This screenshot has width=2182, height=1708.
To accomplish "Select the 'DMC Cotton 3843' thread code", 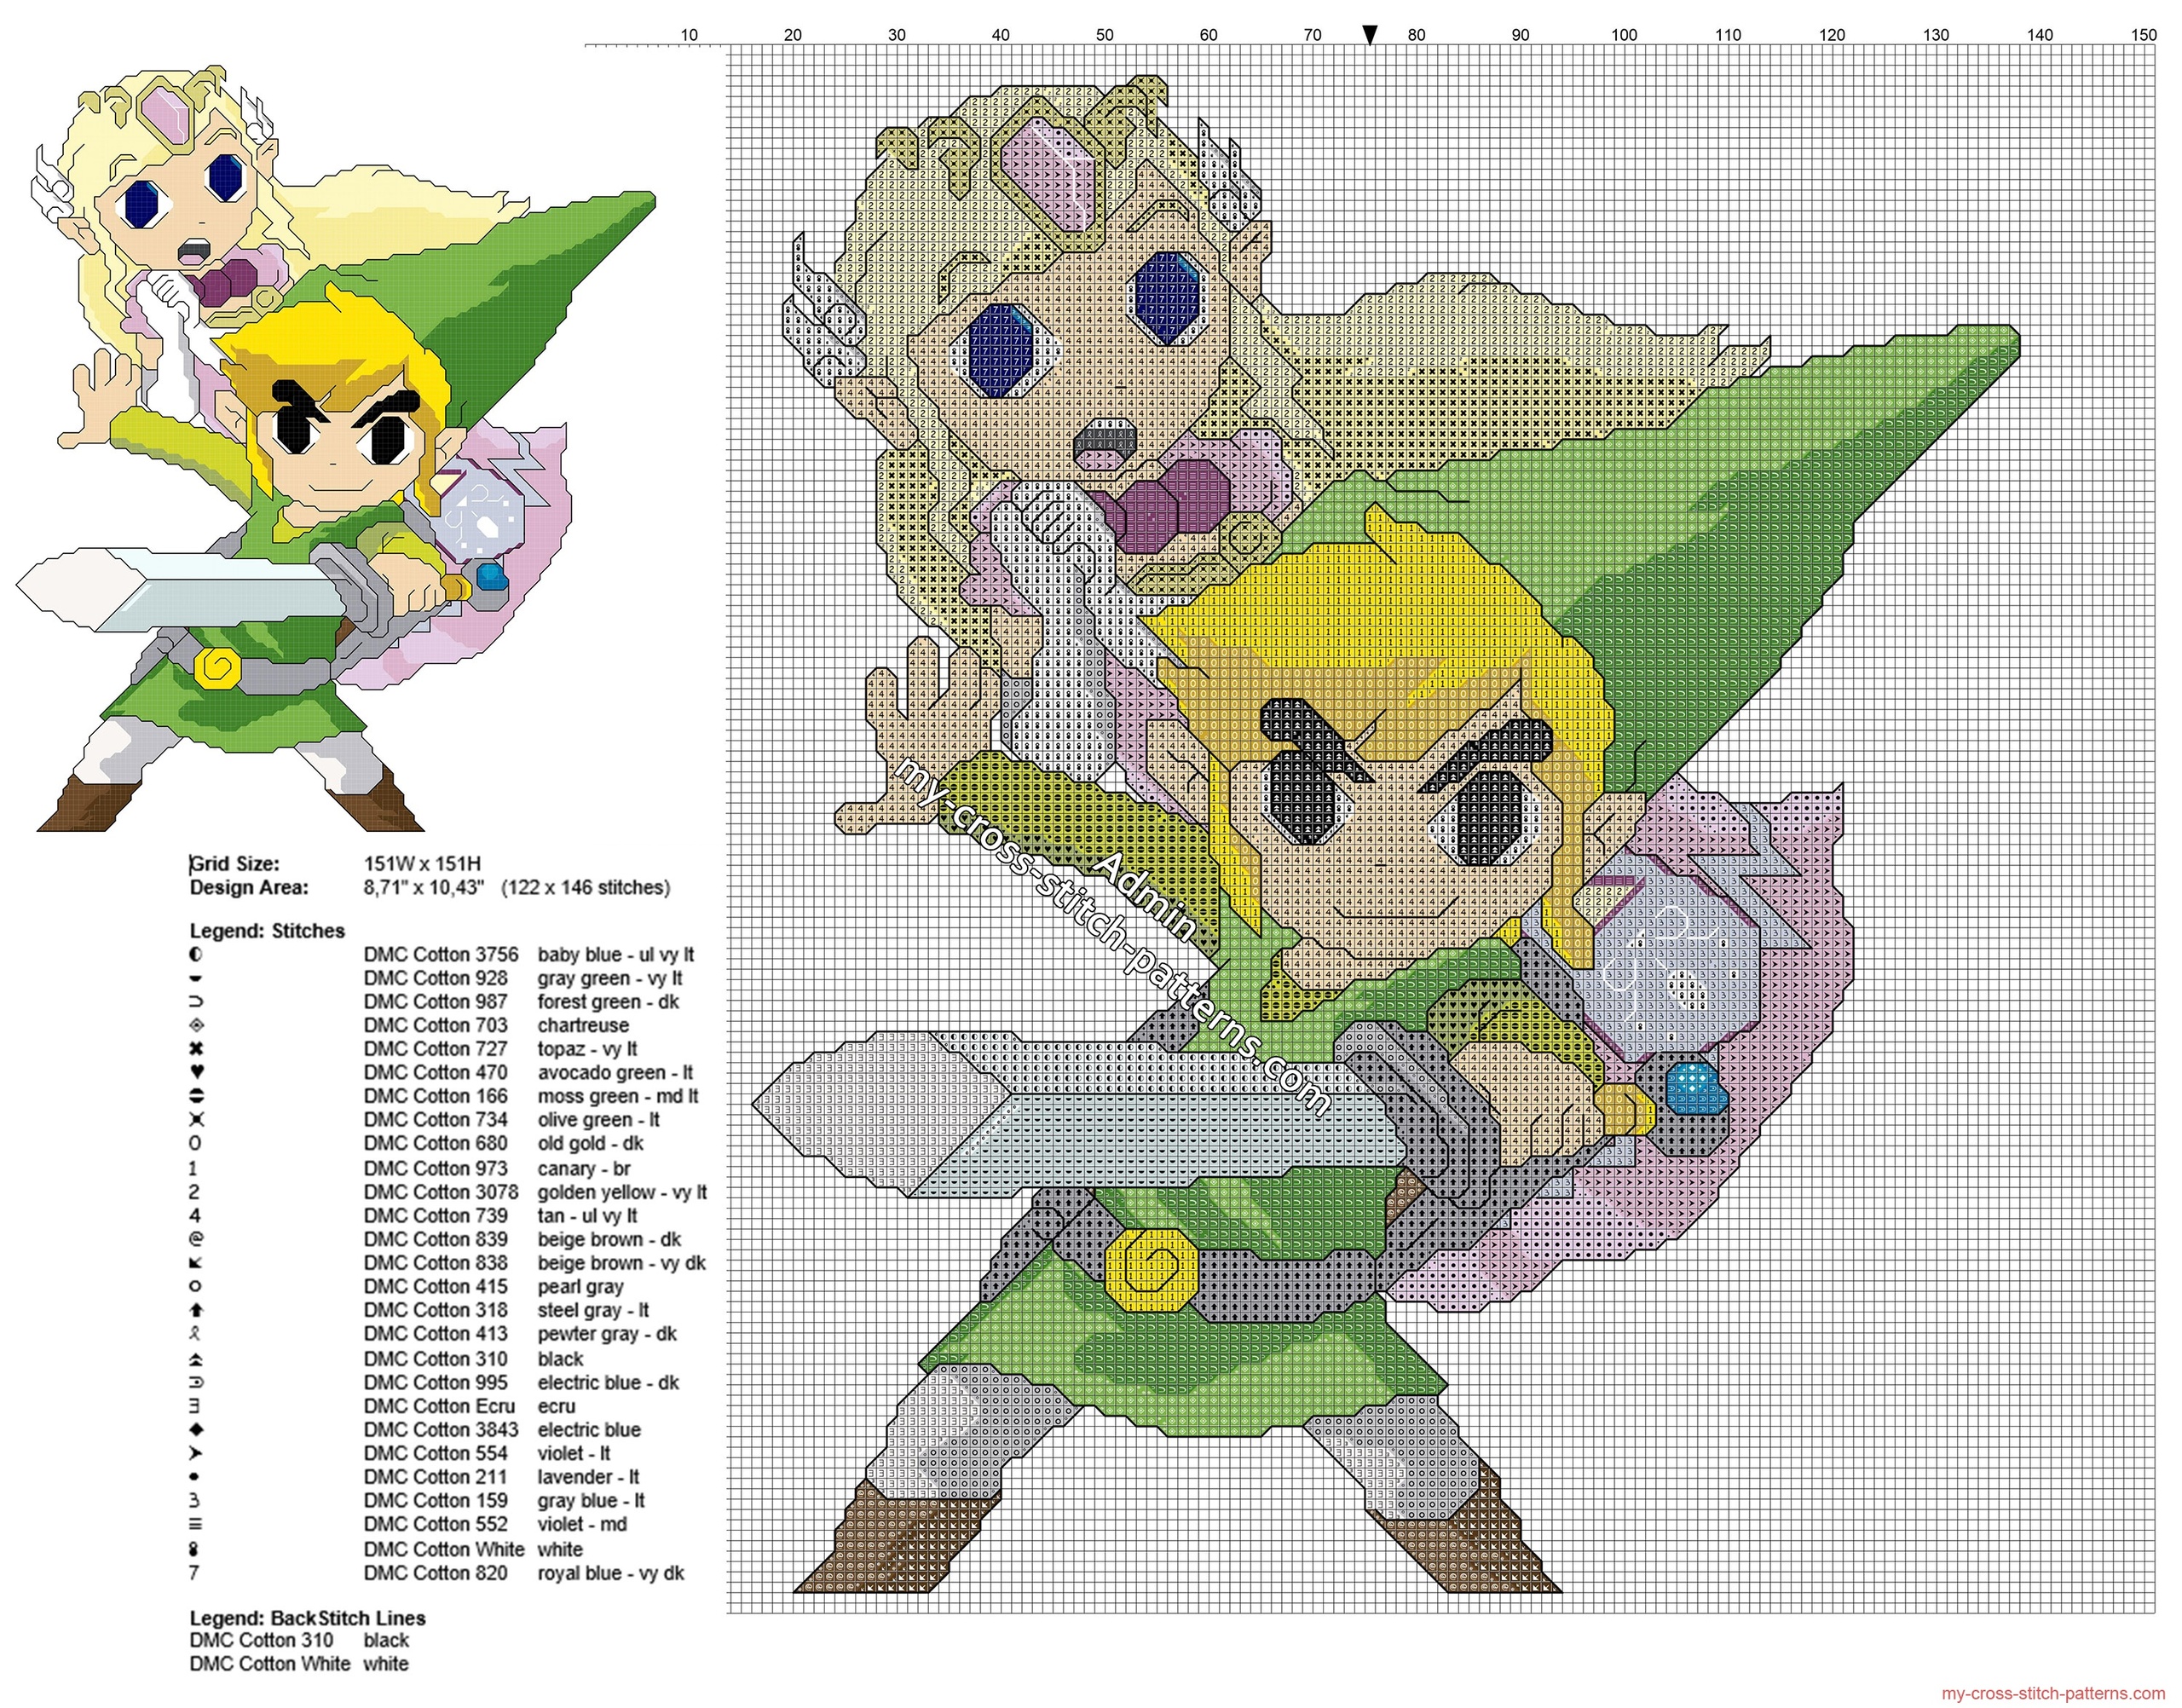I will tap(441, 1430).
